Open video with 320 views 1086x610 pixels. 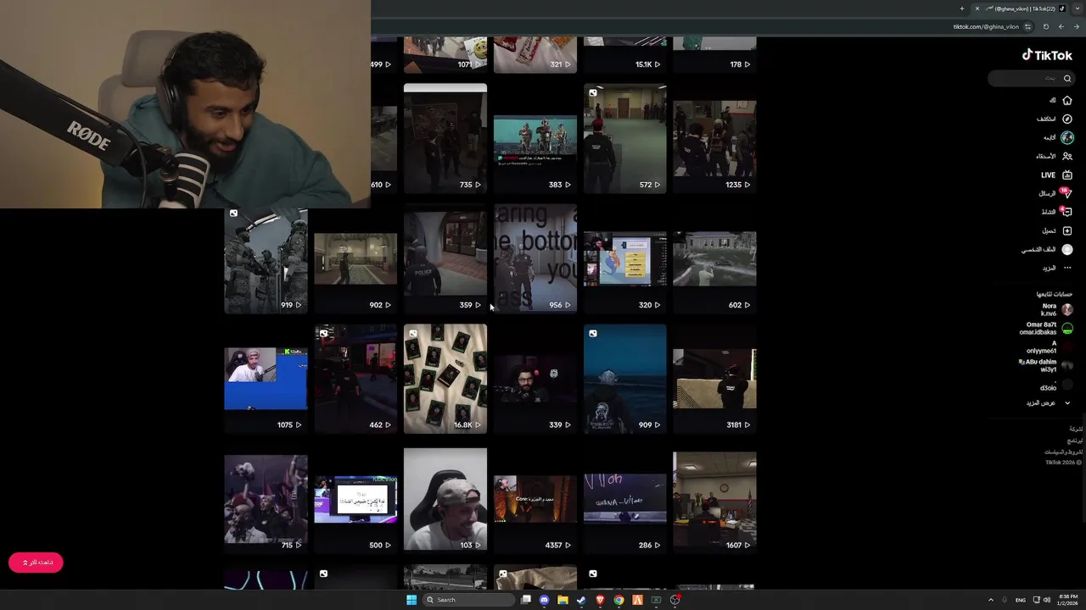[625, 258]
